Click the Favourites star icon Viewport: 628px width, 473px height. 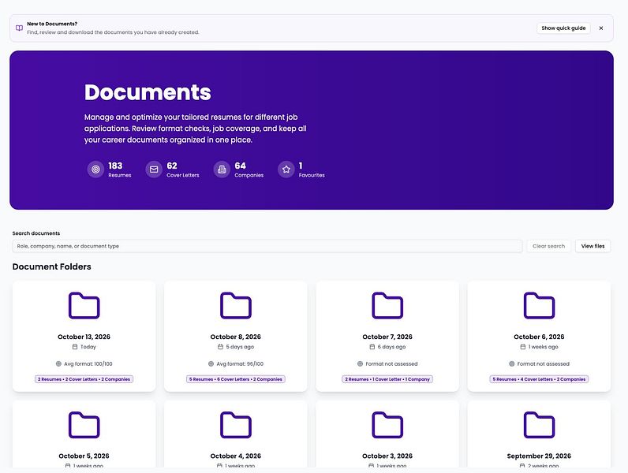286,169
